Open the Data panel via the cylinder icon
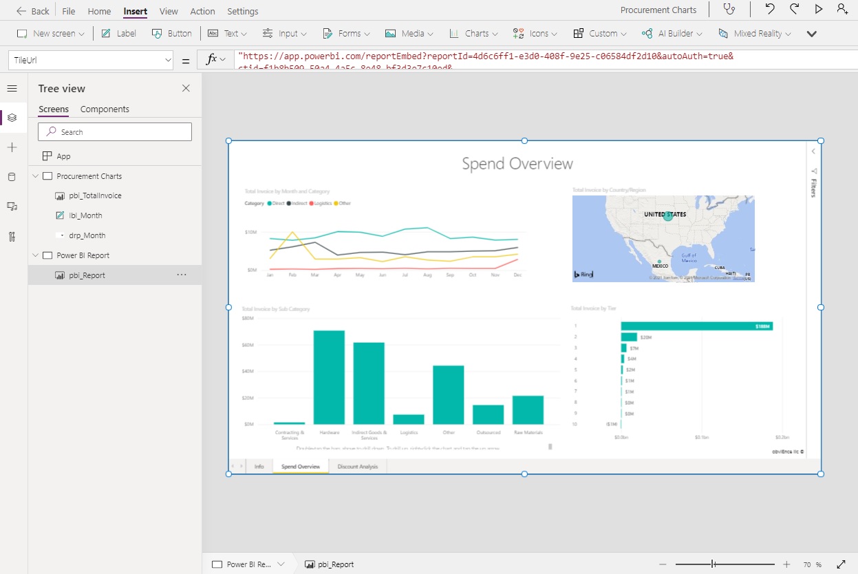 (12, 176)
